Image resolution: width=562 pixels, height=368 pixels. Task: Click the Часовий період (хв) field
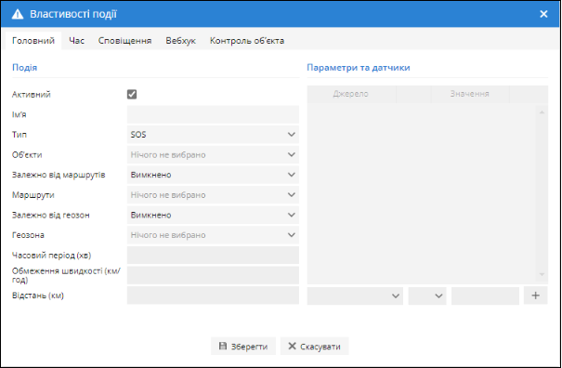point(213,255)
